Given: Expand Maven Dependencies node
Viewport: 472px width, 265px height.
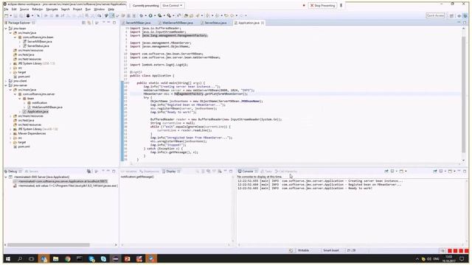Looking at the screenshot, I should pyautogui.click(x=10, y=133).
